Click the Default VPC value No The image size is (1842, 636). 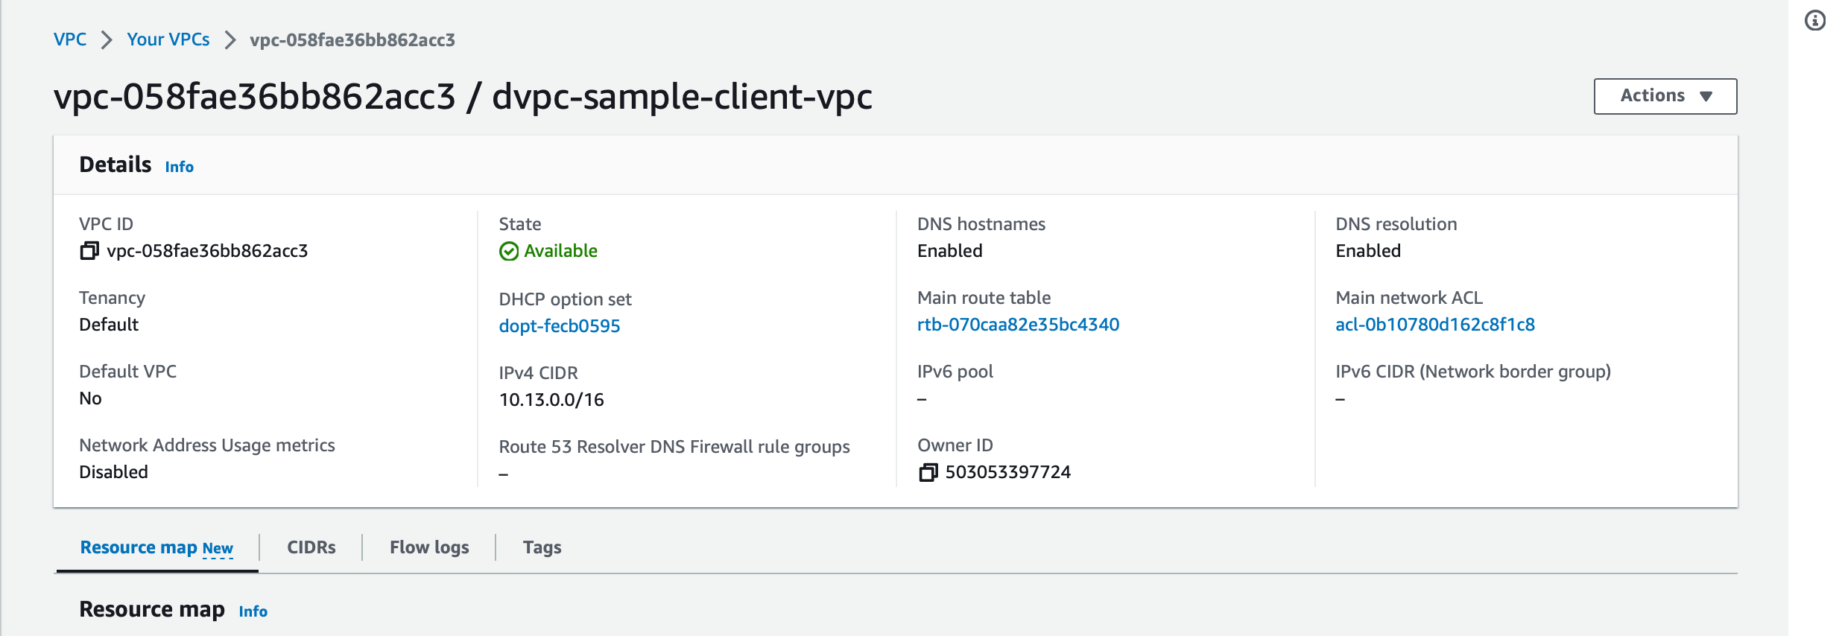click(x=90, y=398)
